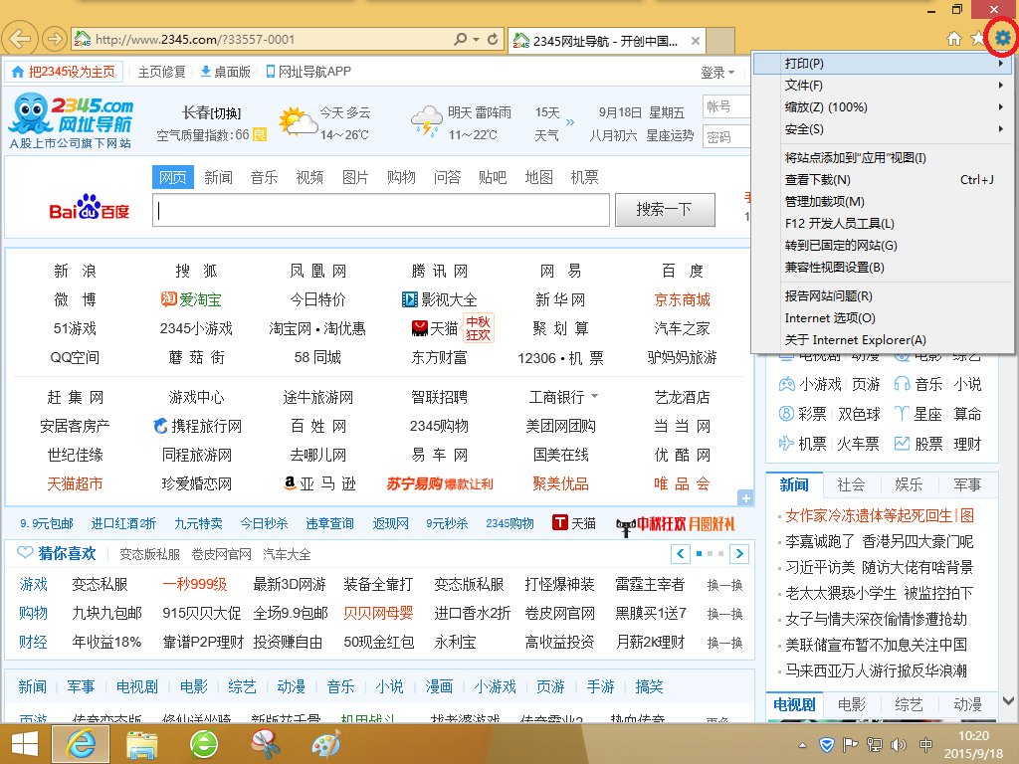Viewport: 1019px width, 764px height.
Task: Click the 股票 stock chart icon
Action: point(902,443)
